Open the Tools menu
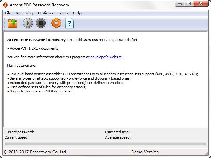The height and width of the screenshot is (158, 211). 63,13
